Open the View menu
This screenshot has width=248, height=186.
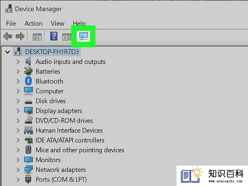coord(58,23)
